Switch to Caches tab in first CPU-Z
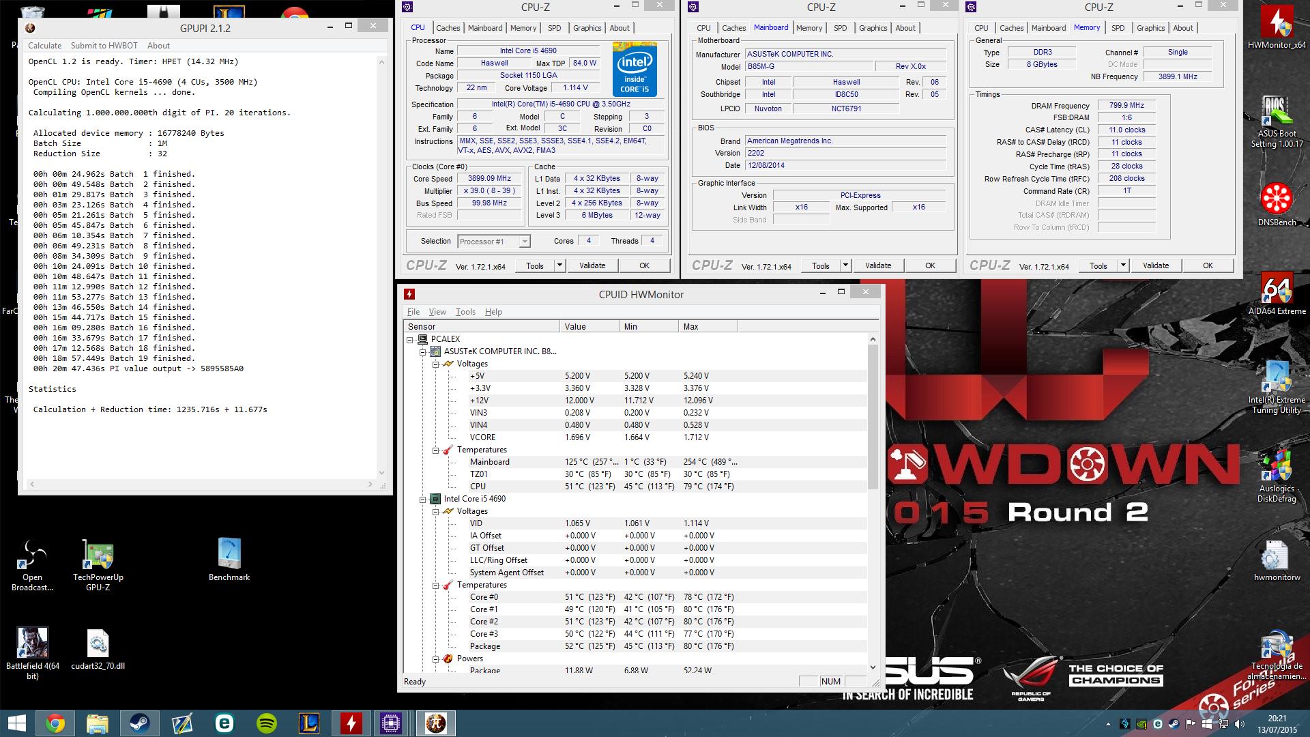 coord(448,28)
